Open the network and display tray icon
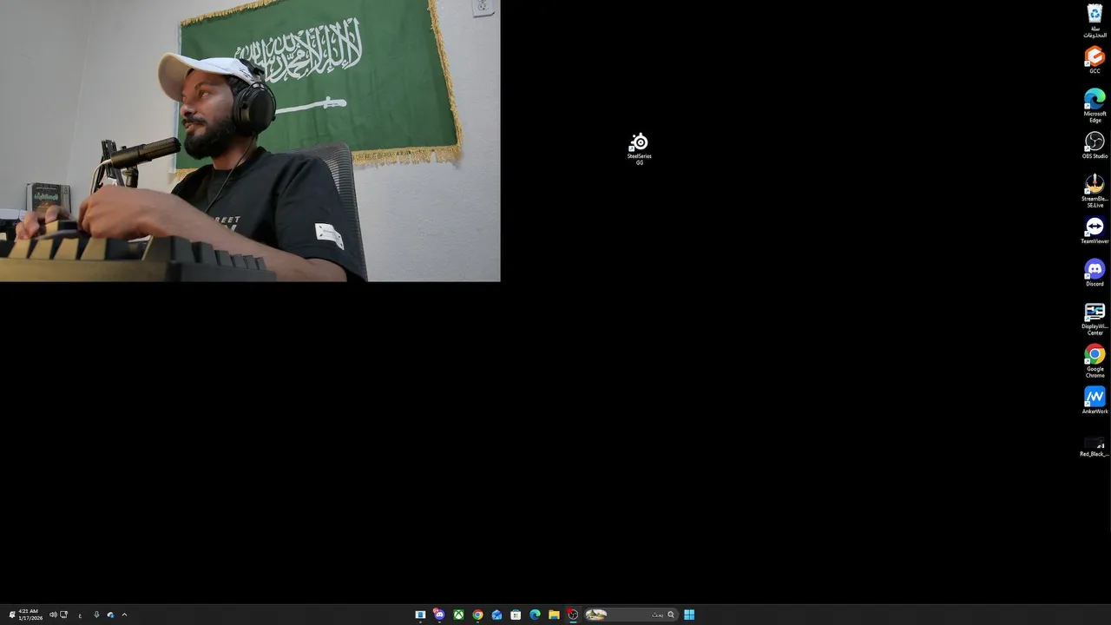This screenshot has height=625, width=1111. (63, 615)
